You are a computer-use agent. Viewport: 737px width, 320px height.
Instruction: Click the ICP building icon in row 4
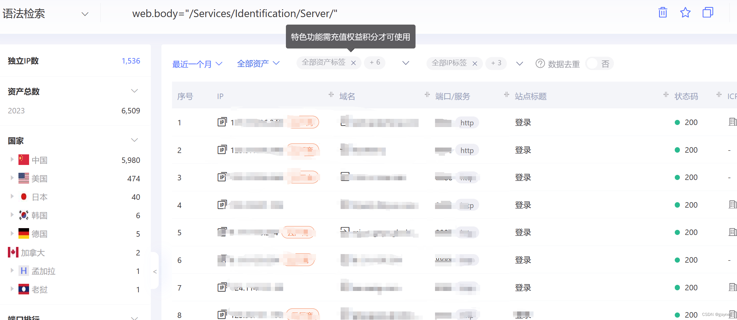coord(732,205)
